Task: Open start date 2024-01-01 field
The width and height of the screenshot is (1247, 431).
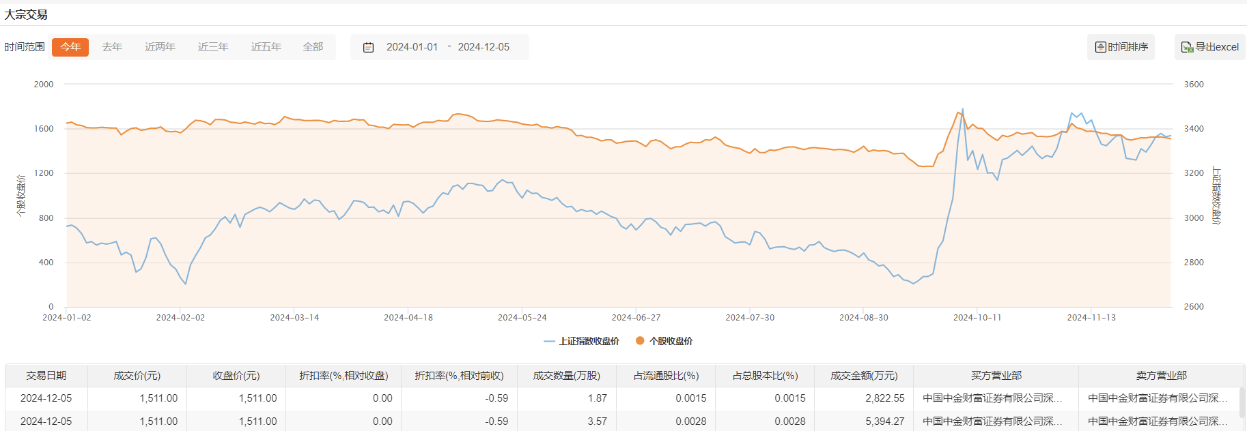Action: 412,47
